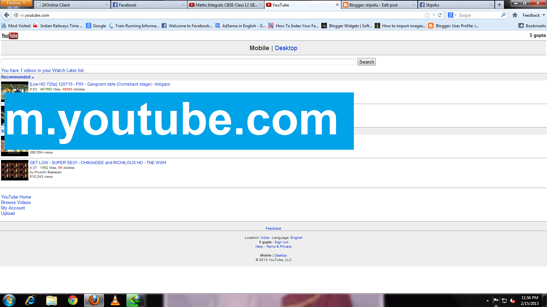
Task: Open the search engine selector dropdown
Action: pos(452,15)
